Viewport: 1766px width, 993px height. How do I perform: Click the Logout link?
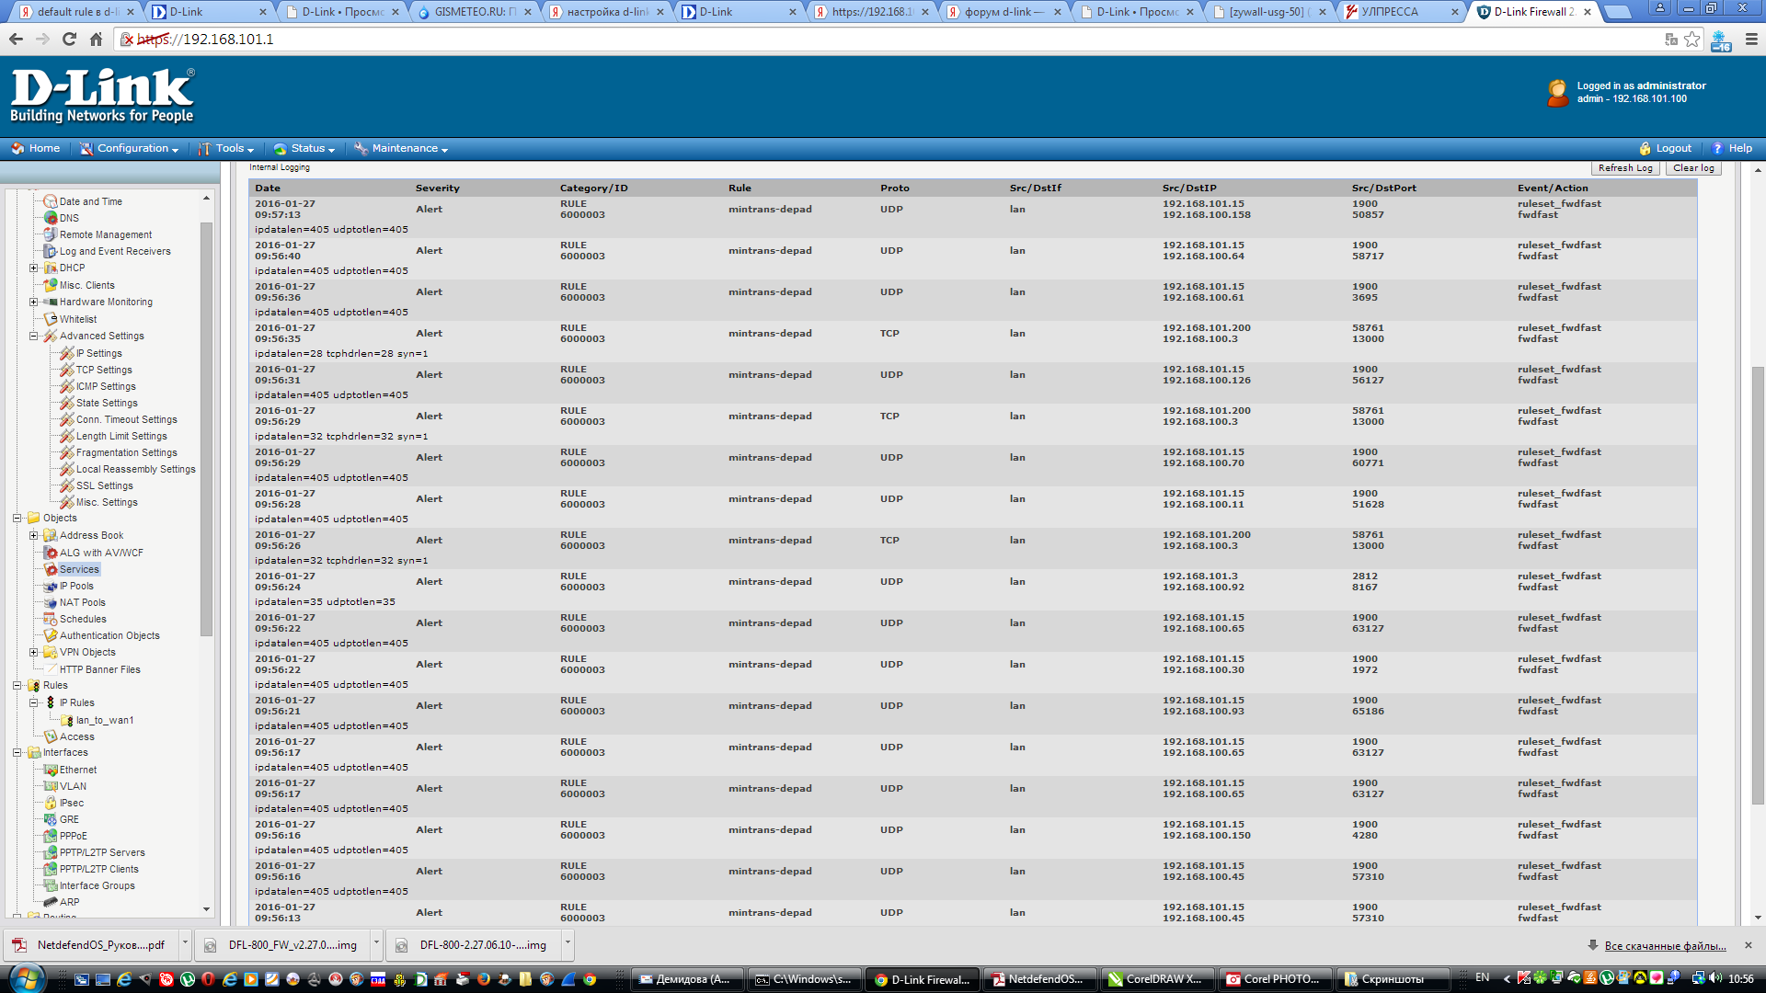tap(1672, 148)
